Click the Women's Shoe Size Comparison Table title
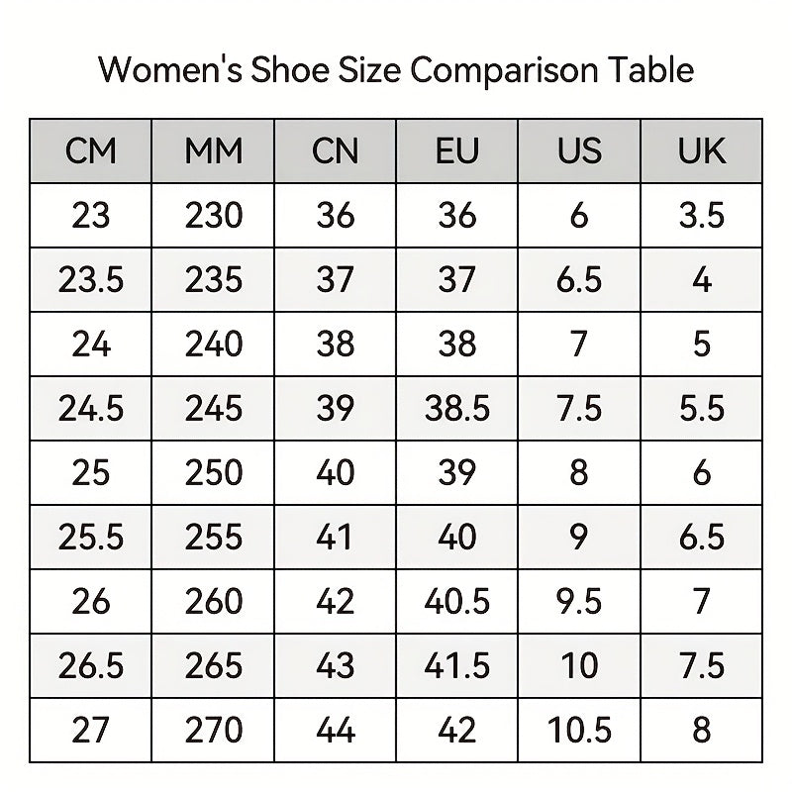This screenshot has height=792, width=792. pyautogui.click(x=396, y=70)
